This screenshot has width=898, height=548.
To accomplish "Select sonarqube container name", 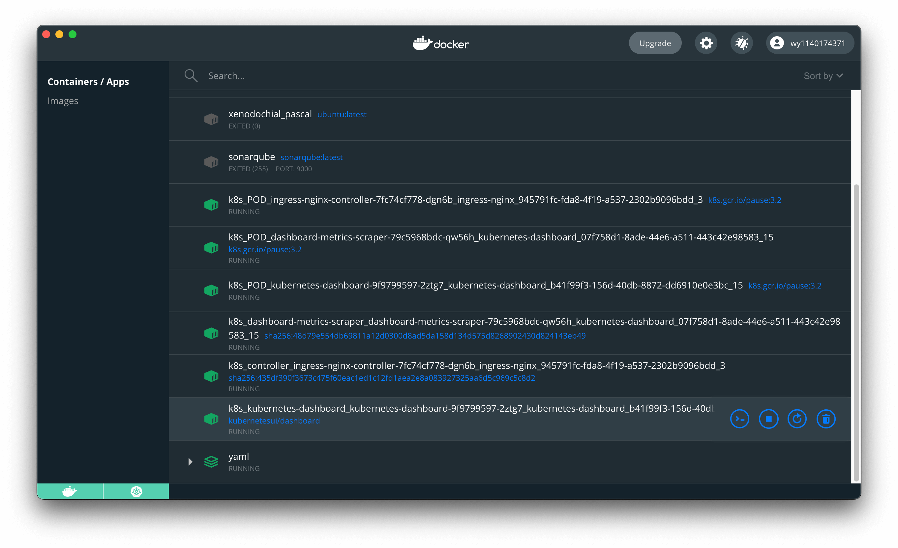I will 252,157.
